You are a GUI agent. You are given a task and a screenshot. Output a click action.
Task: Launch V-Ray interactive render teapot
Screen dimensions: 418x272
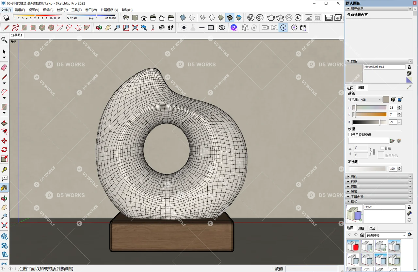click(280, 18)
